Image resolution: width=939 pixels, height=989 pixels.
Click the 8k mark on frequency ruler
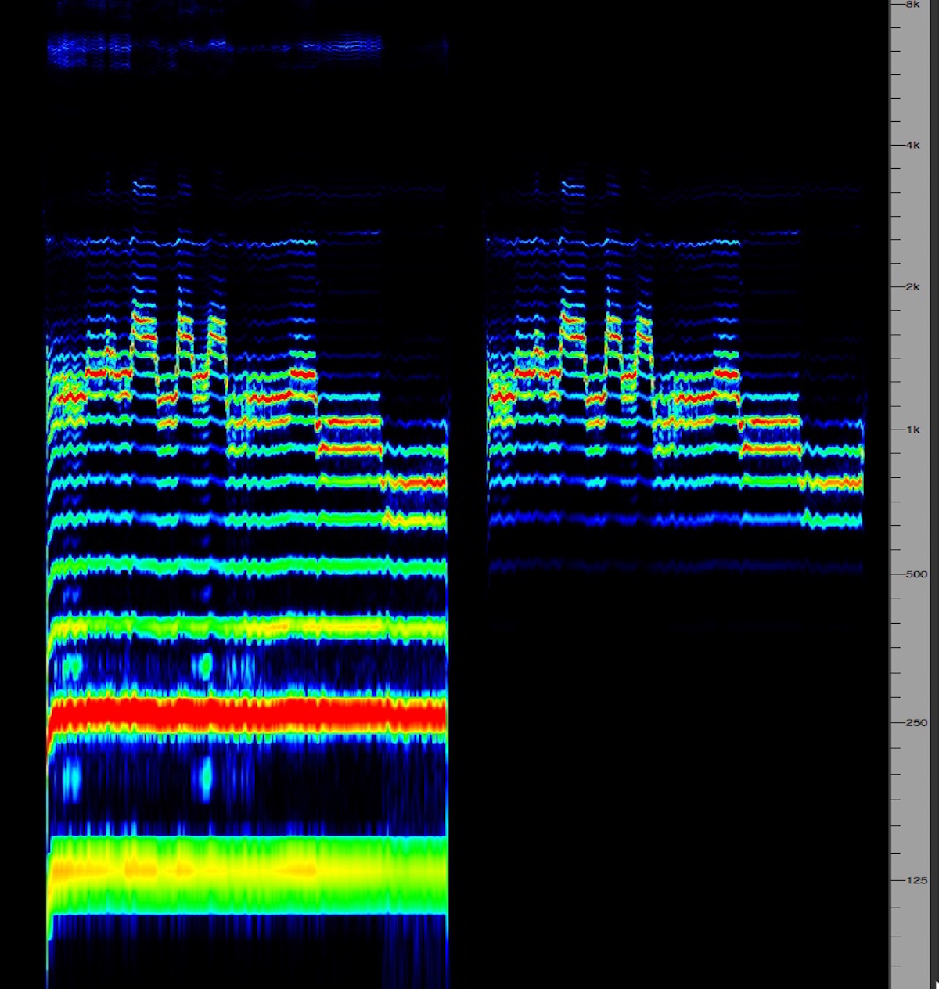pyautogui.click(x=912, y=5)
